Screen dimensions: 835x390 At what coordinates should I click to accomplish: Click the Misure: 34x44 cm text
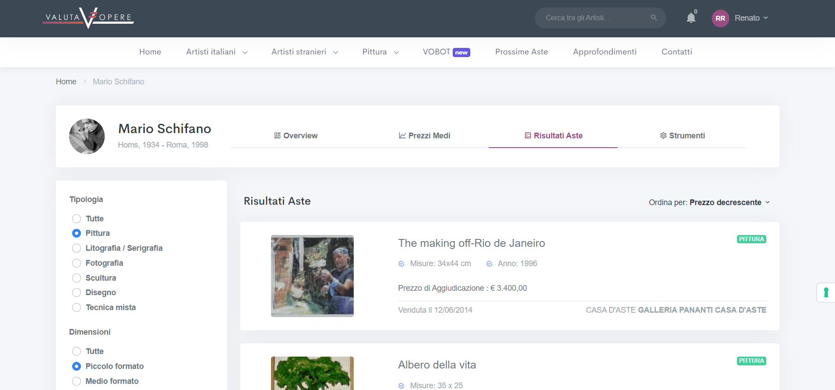click(440, 264)
